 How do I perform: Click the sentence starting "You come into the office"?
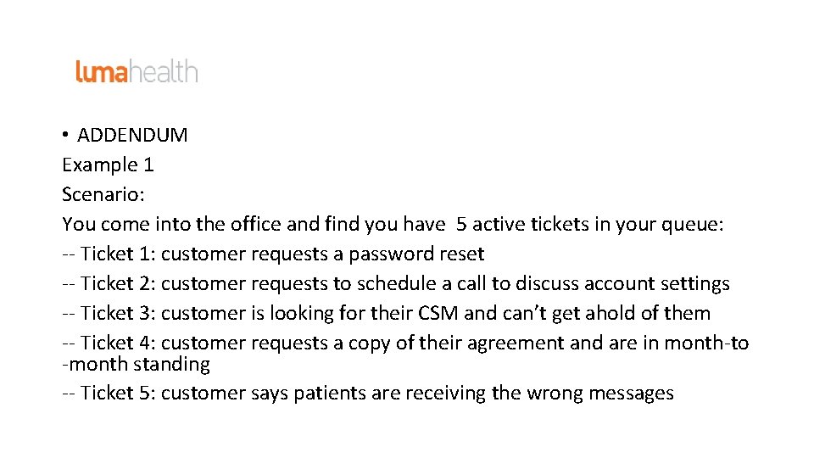(254, 224)
